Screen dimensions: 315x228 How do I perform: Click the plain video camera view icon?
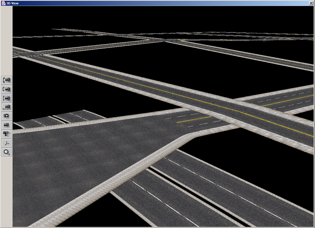pos(7,125)
